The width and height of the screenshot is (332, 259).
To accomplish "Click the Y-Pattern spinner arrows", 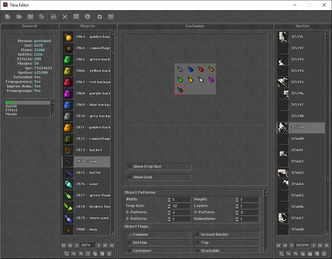I will click(x=237, y=212).
